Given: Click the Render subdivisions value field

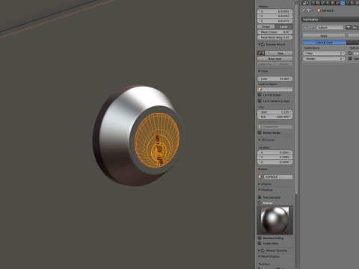Looking at the screenshot, I should coord(324,58).
